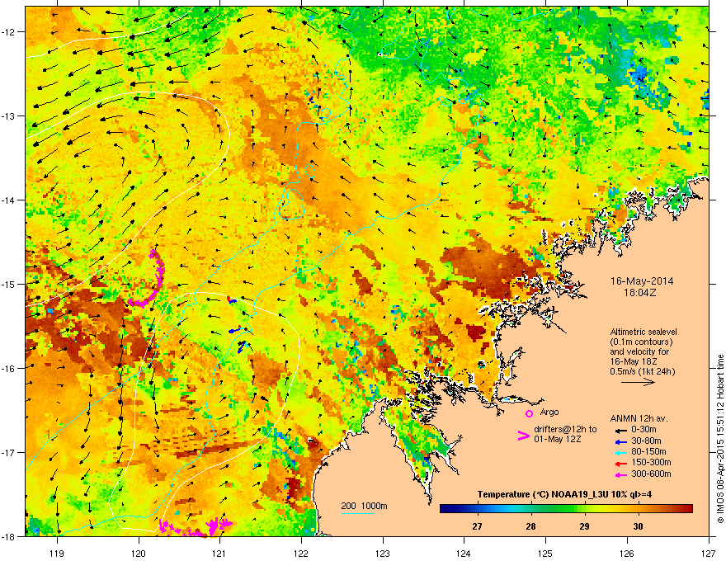Click the '16-May 18Z' text line
726x561 pixels.
pos(634,361)
